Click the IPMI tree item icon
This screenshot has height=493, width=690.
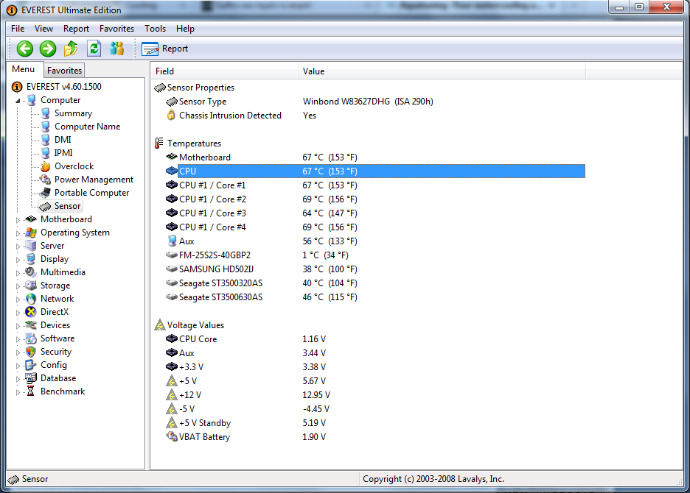pos(45,153)
